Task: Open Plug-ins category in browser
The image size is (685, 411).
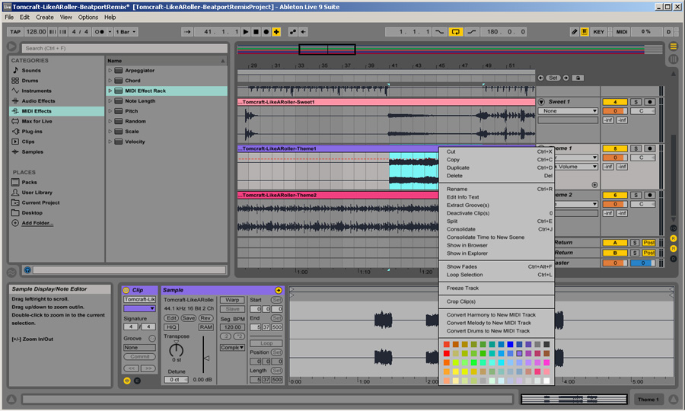Action: coord(33,131)
